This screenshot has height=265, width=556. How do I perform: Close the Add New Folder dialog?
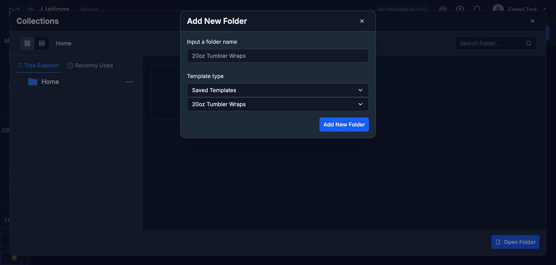pos(362,21)
